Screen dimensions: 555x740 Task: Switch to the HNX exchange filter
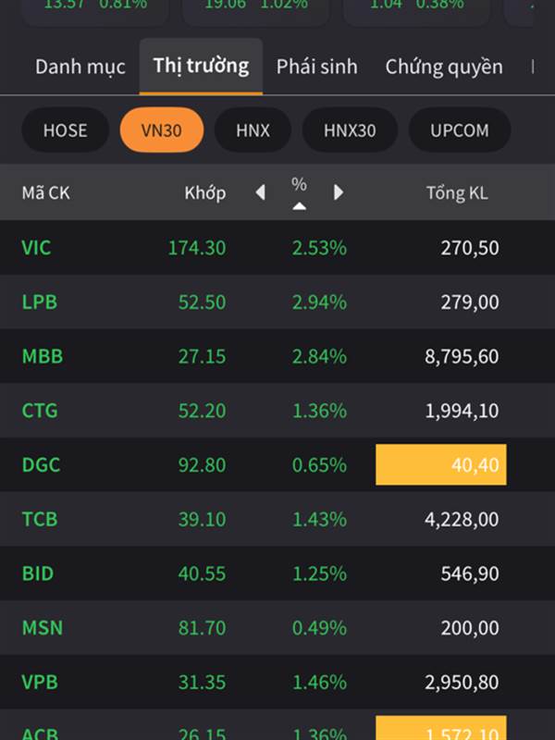[253, 129]
